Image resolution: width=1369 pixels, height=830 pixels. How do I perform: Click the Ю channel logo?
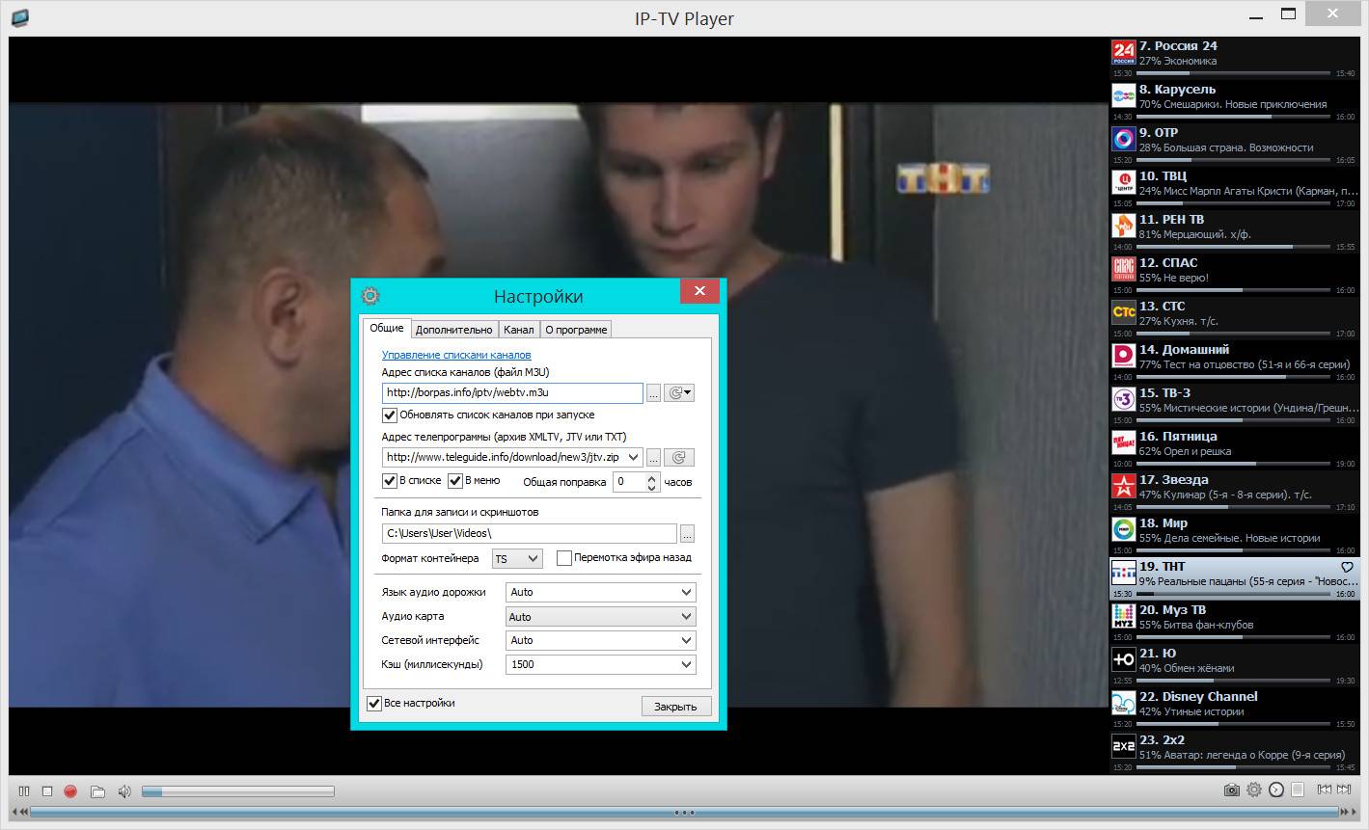1123,659
